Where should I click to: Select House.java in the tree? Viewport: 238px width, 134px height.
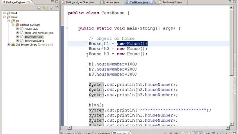tap(31, 29)
